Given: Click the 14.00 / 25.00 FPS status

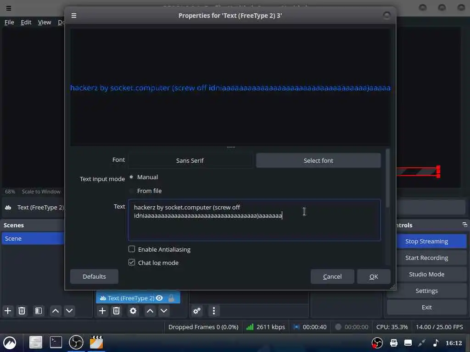Looking at the screenshot, I should [x=439, y=327].
